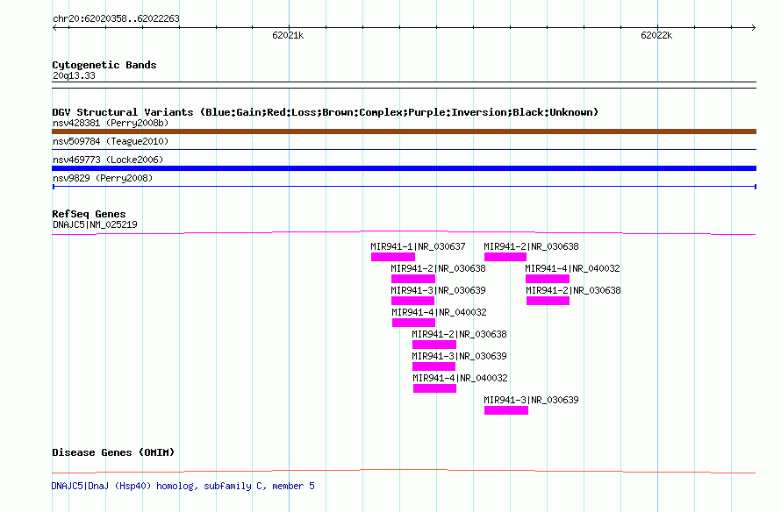Click the thick blue nsv469773 gain bar
This screenshot has width=781, height=512.
pos(404,168)
